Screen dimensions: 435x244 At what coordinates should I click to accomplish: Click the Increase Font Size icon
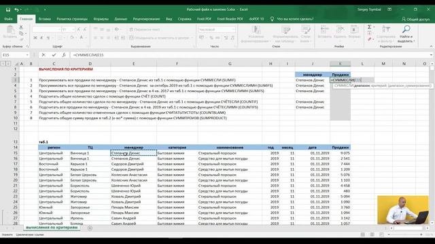(79, 30)
